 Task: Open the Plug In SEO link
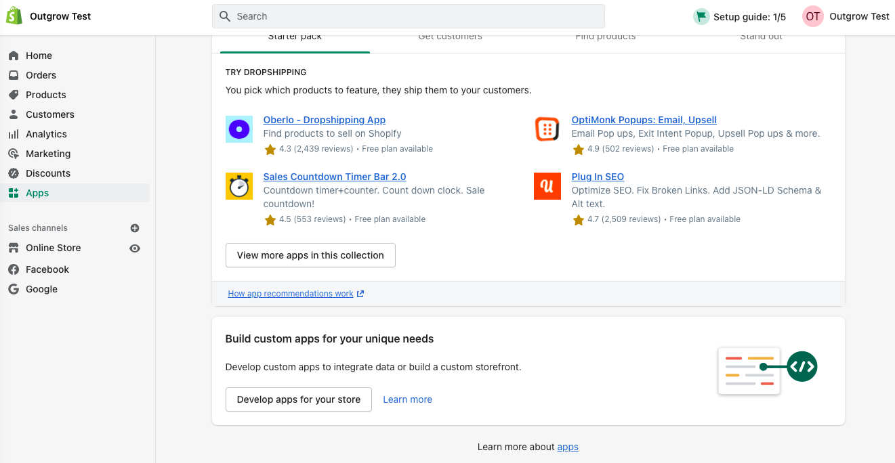598,177
